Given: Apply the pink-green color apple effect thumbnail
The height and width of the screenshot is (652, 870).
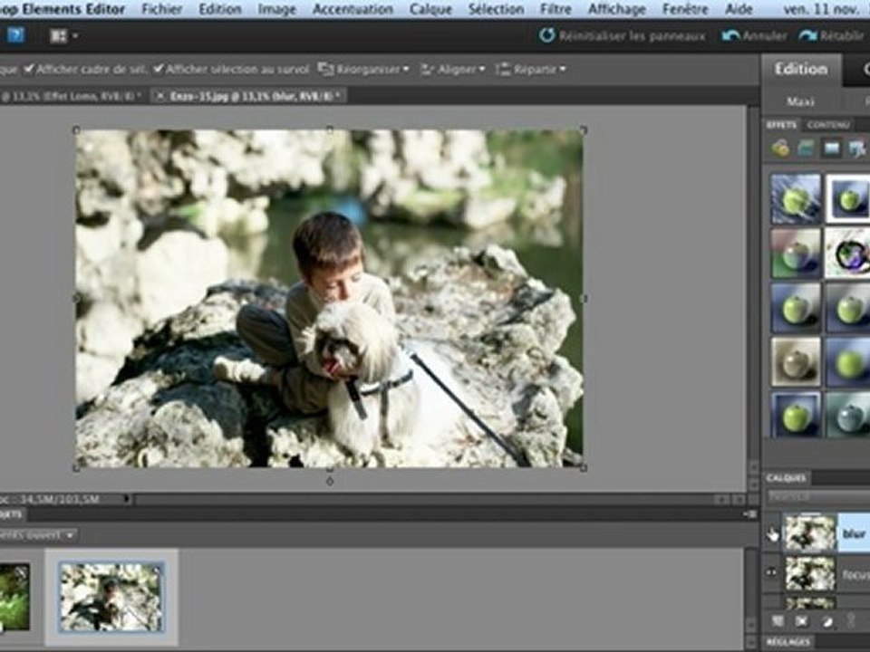Looking at the screenshot, I should pyautogui.click(x=796, y=253).
